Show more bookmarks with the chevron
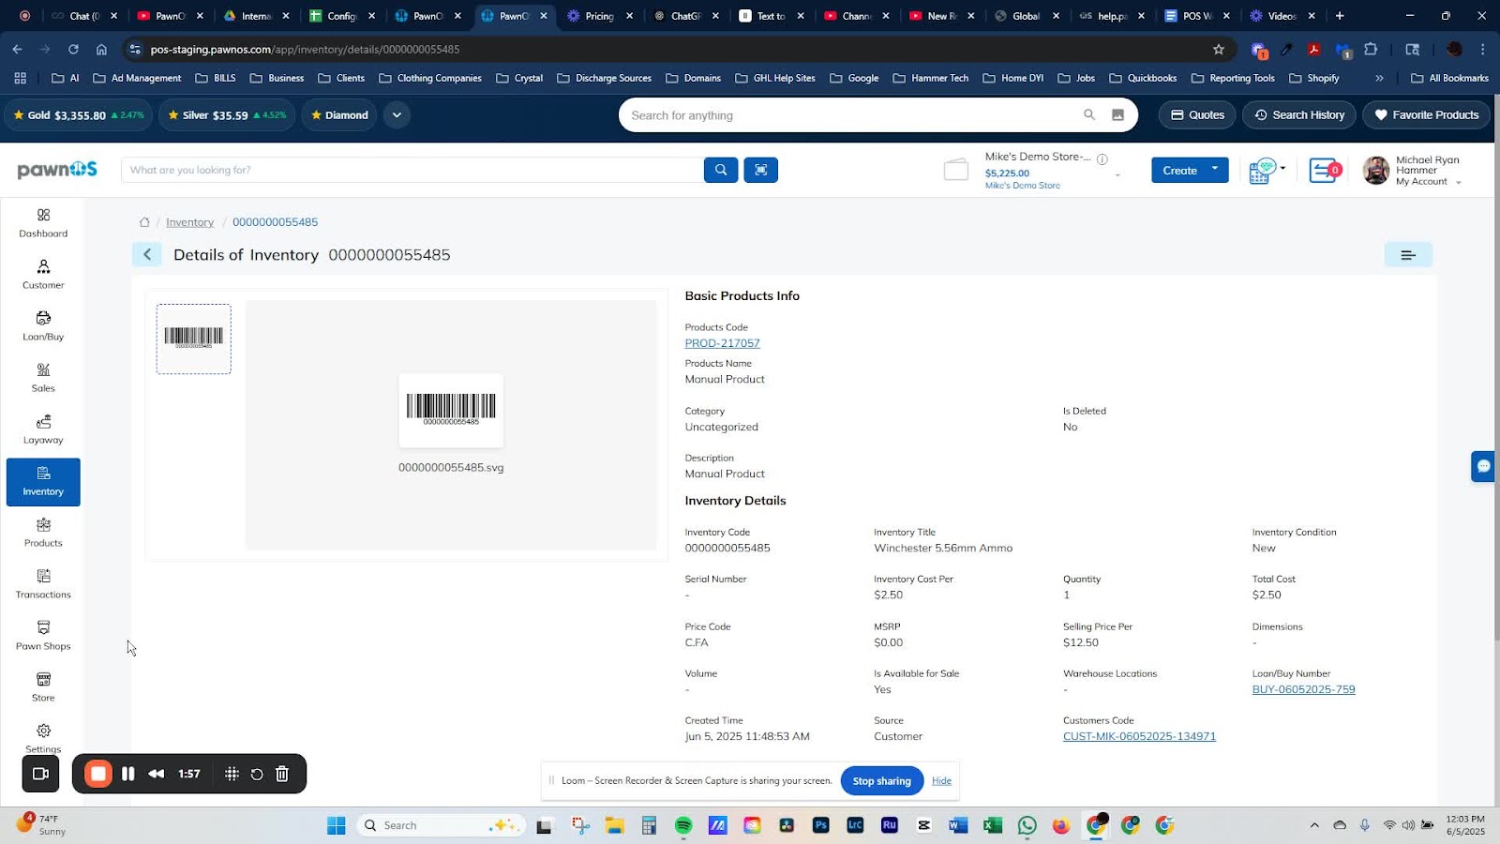This screenshot has width=1500, height=844. click(1379, 78)
